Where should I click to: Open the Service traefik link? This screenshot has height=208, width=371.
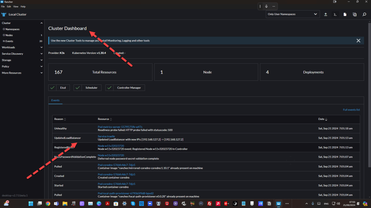pyautogui.click(x=106, y=136)
